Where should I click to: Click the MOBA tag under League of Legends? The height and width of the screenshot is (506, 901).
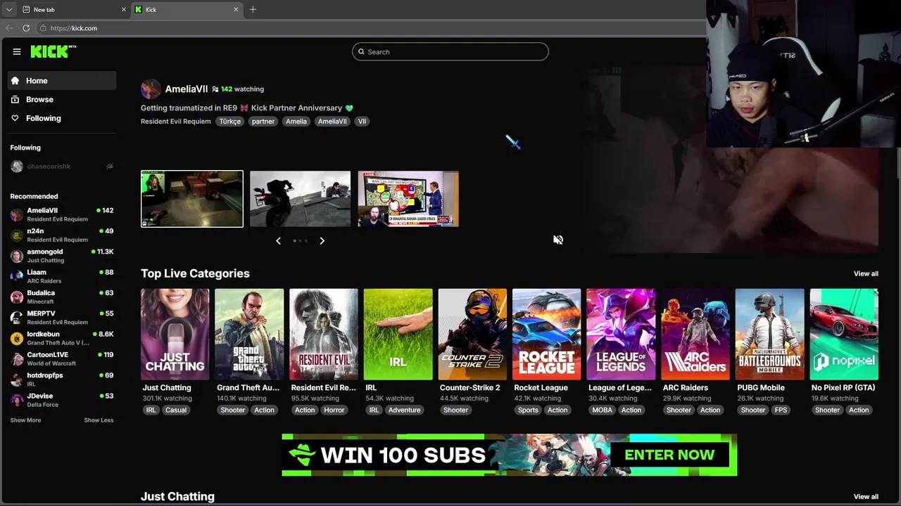click(602, 410)
